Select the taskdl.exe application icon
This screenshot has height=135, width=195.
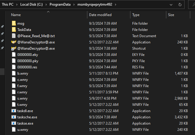14,111
